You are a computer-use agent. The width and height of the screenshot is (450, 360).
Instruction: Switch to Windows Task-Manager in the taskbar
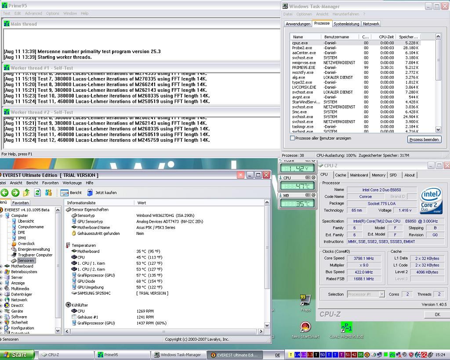coord(179,355)
